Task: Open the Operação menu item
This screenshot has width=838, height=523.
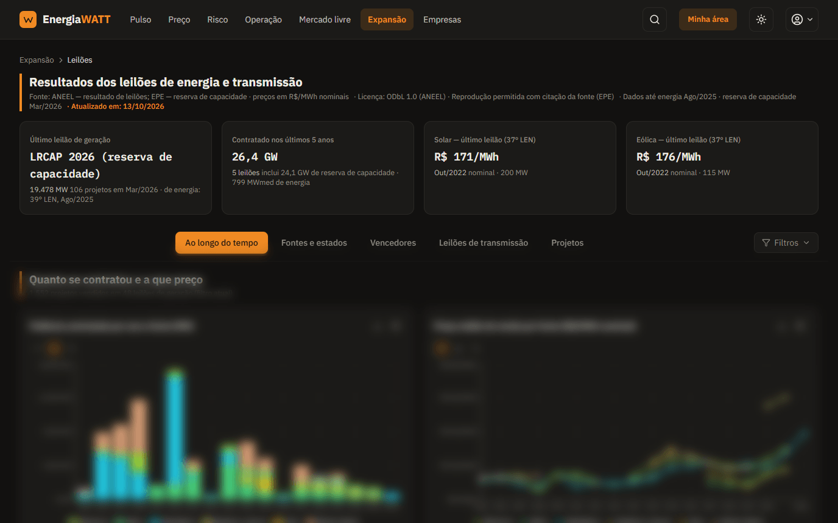Action: pos(263,19)
